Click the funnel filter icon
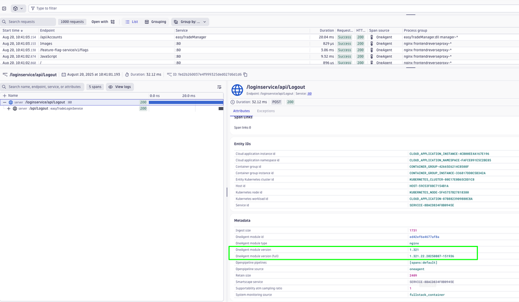The height and width of the screenshot is (302, 519). [33, 8]
